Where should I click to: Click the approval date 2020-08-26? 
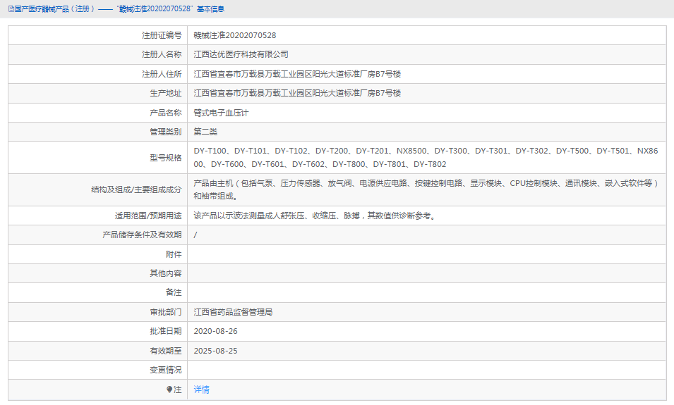215,331
